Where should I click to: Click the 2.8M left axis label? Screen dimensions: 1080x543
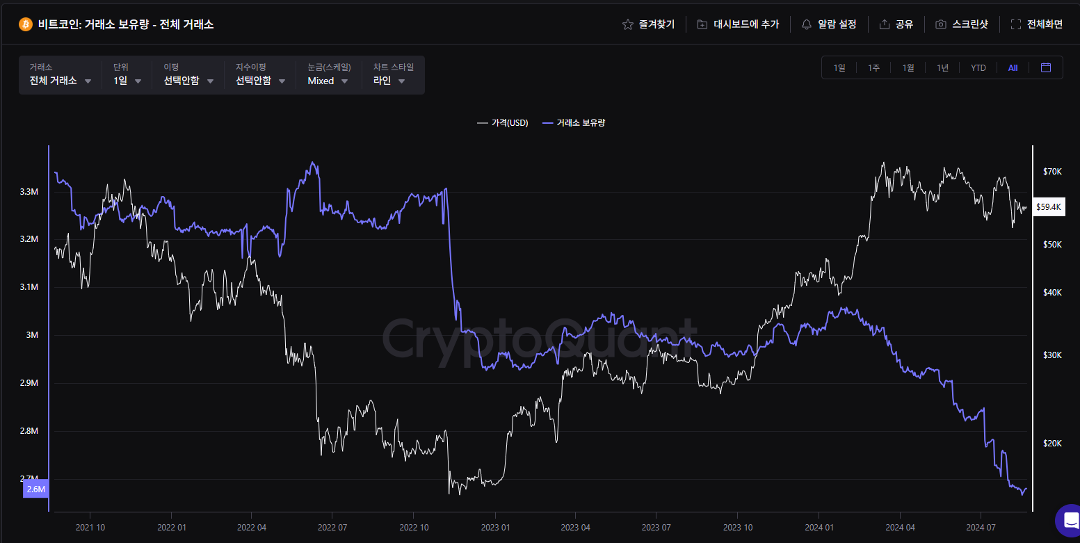point(29,431)
